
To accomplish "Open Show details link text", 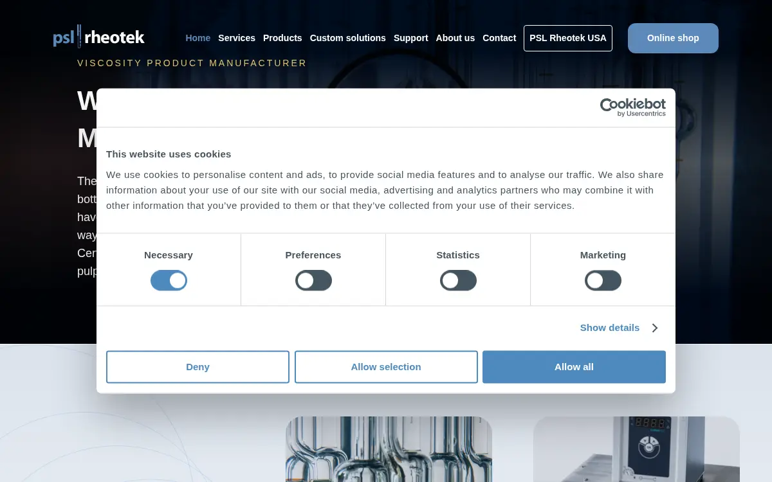I will 609,328.
